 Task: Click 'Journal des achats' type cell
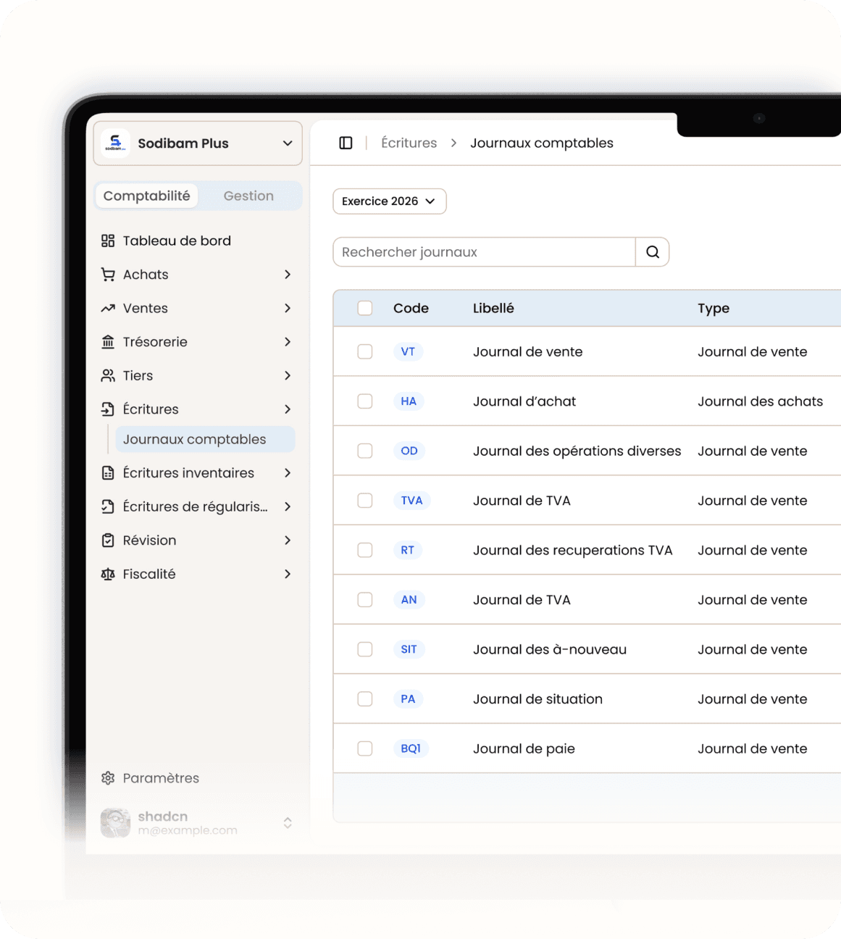point(761,401)
